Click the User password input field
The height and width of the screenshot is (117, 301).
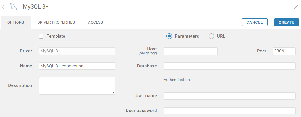click(x=229, y=111)
